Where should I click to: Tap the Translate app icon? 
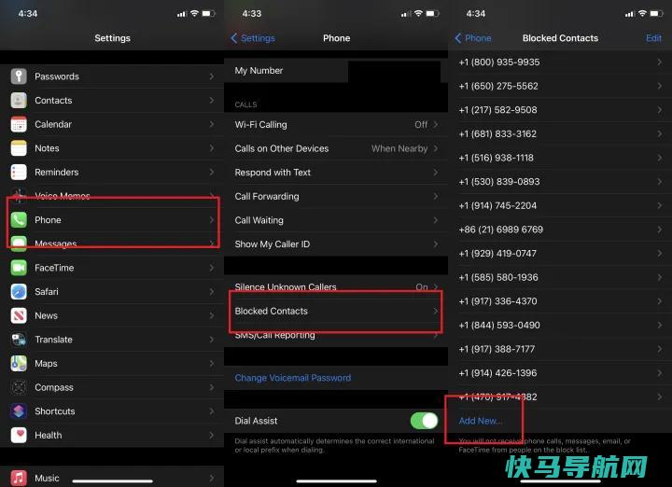coord(19,340)
